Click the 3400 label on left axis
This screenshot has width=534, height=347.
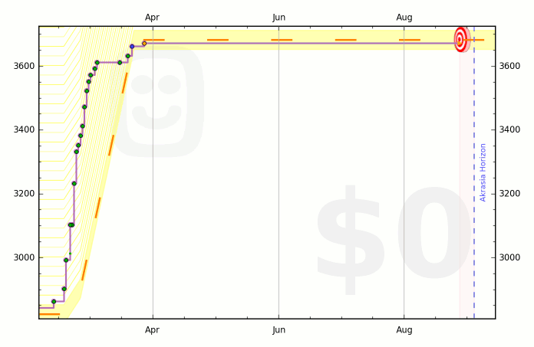[25, 129]
